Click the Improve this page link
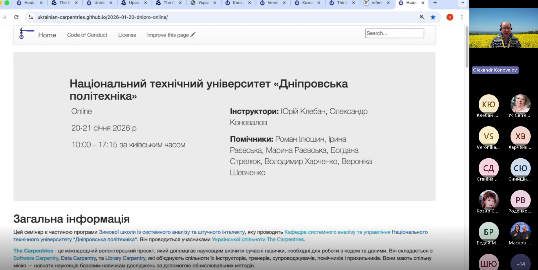538x270 pixels. (x=171, y=35)
